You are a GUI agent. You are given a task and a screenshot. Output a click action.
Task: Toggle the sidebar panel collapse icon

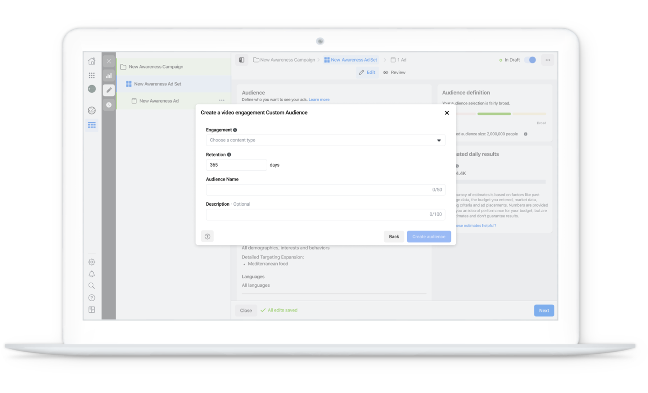pos(242,60)
